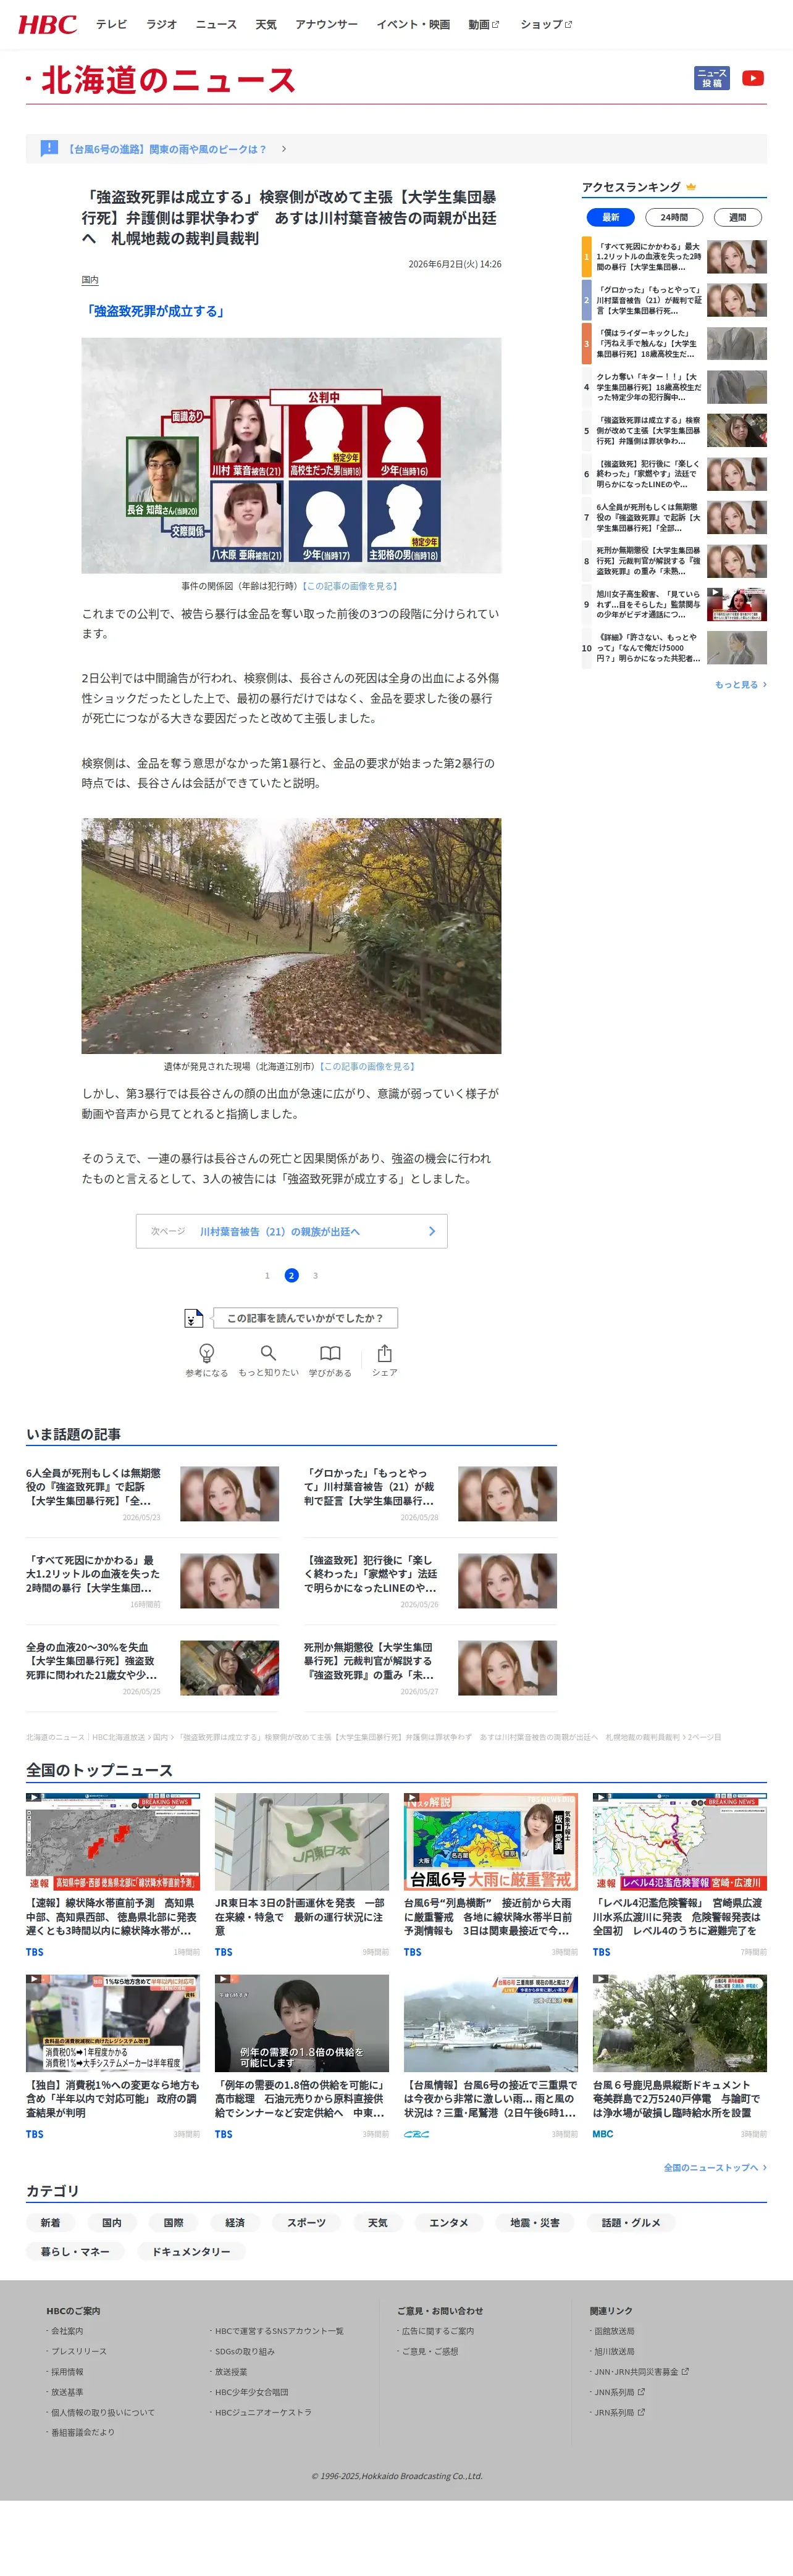
Task: Open the JR東日本 3日の計画運休 news card
Action: click(x=302, y=1875)
